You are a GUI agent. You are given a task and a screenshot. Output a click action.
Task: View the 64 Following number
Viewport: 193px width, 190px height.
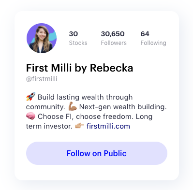pyautogui.click(x=145, y=34)
